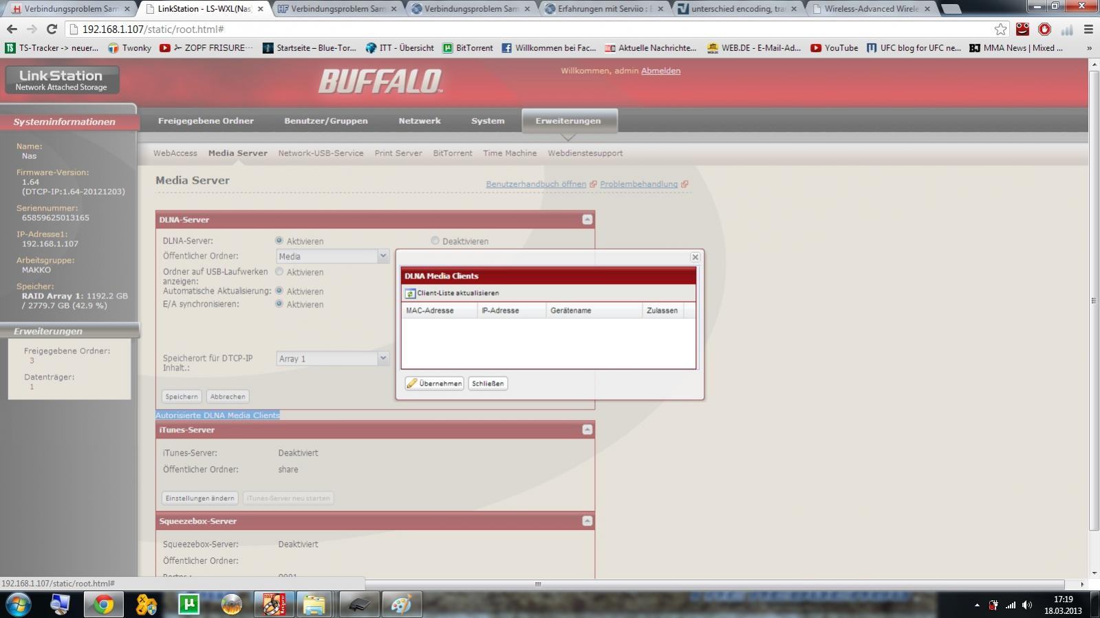This screenshot has width=1100, height=618.
Task: Open Erweiterungen menu
Action: [568, 121]
